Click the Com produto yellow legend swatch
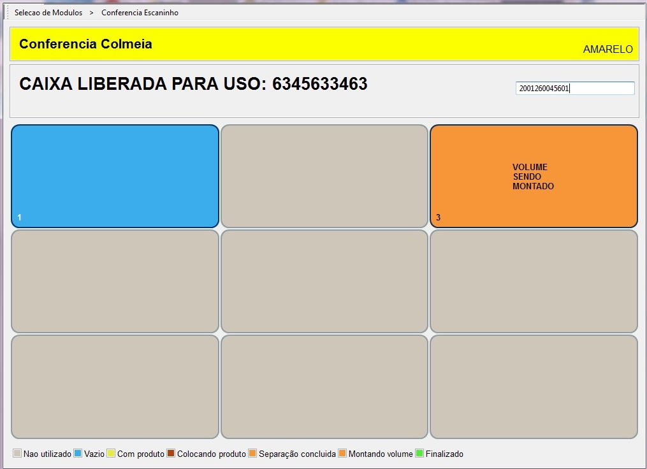Viewport: 647px width, 469px height. click(x=110, y=453)
